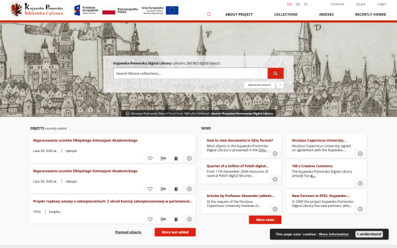Click the image info icon in banner caption
Image resolution: width=397 pixels, height=248 pixels.
point(128,114)
